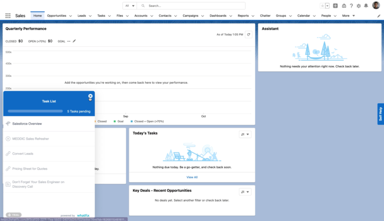Click the favorites star icon
The width and height of the screenshot is (384, 221).
(x=322, y=5)
